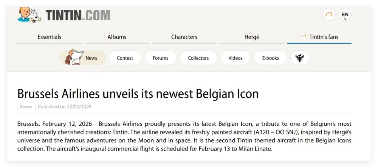Viewport: 378px width, 168px height.
Task: Go to the Forums section
Action: tap(160, 58)
